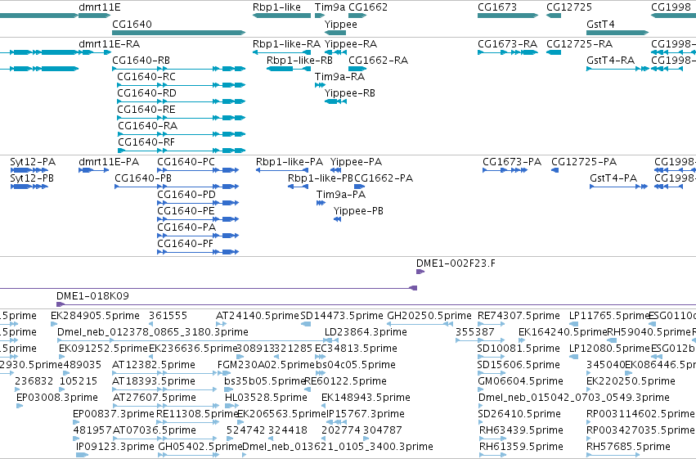Select protein CG1640-PB
Screen dimensions: 696x459
(143, 178)
